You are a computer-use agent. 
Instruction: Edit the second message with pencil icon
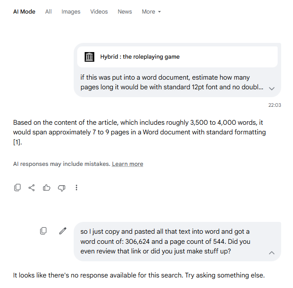tap(63, 231)
